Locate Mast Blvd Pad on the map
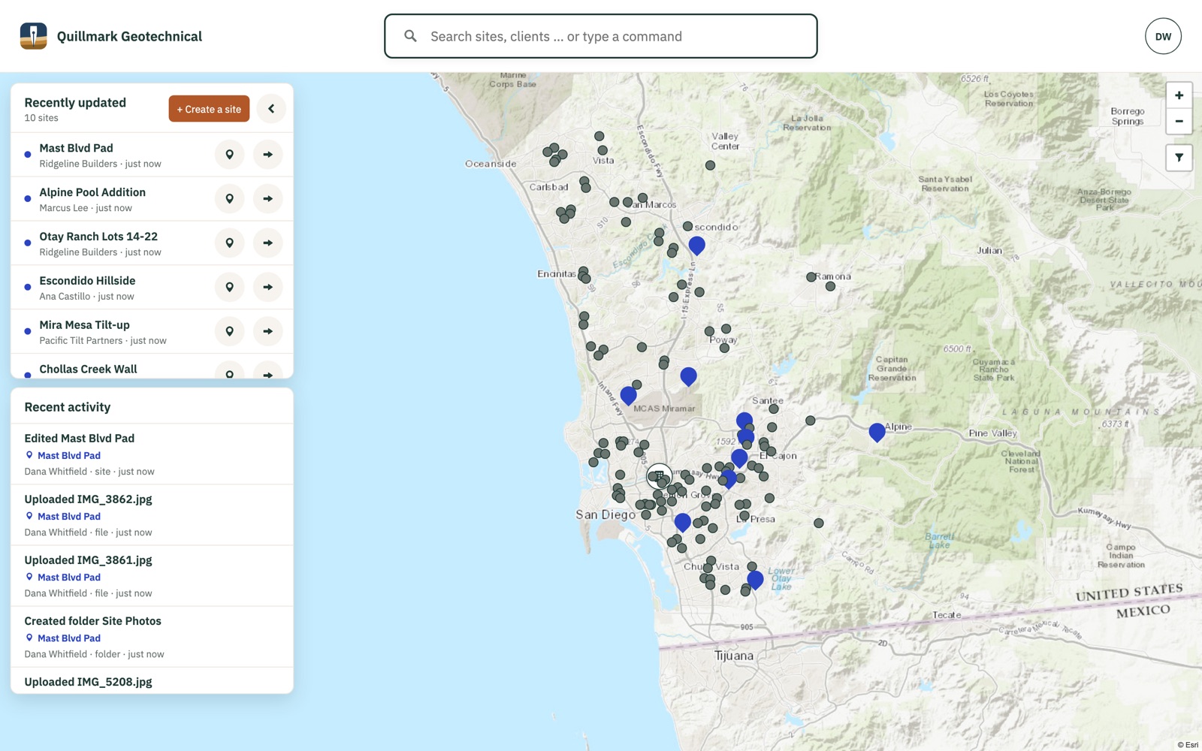1202x751 pixels. (x=230, y=155)
